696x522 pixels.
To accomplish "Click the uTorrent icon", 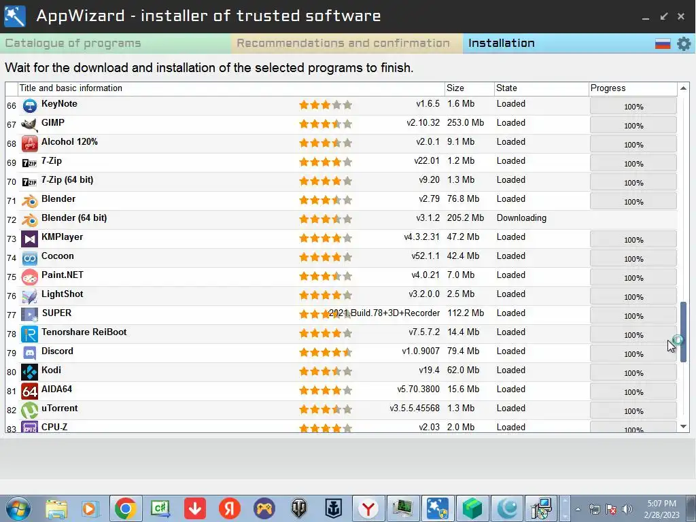I will [30, 410].
